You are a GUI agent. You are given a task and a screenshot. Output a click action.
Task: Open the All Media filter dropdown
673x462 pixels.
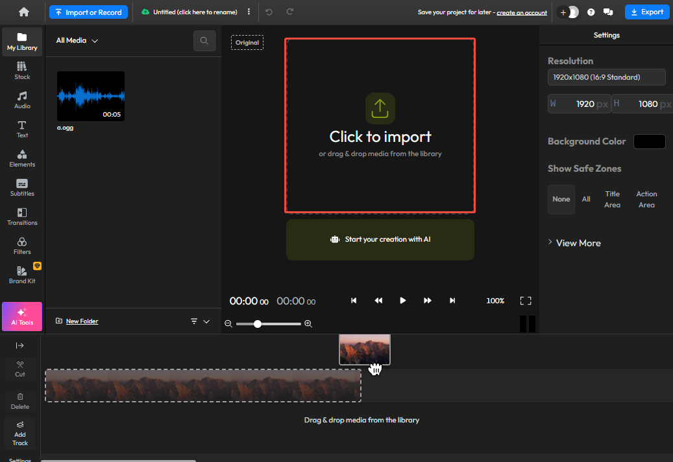[75, 40]
